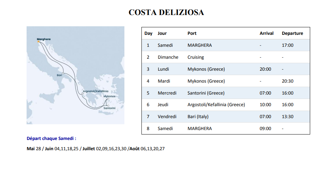Click the 10:00 arrival time
The width and height of the screenshot is (333, 170).
click(265, 105)
